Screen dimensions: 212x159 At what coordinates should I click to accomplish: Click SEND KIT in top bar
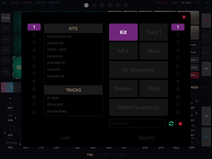pyautogui.click(x=28, y=3)
